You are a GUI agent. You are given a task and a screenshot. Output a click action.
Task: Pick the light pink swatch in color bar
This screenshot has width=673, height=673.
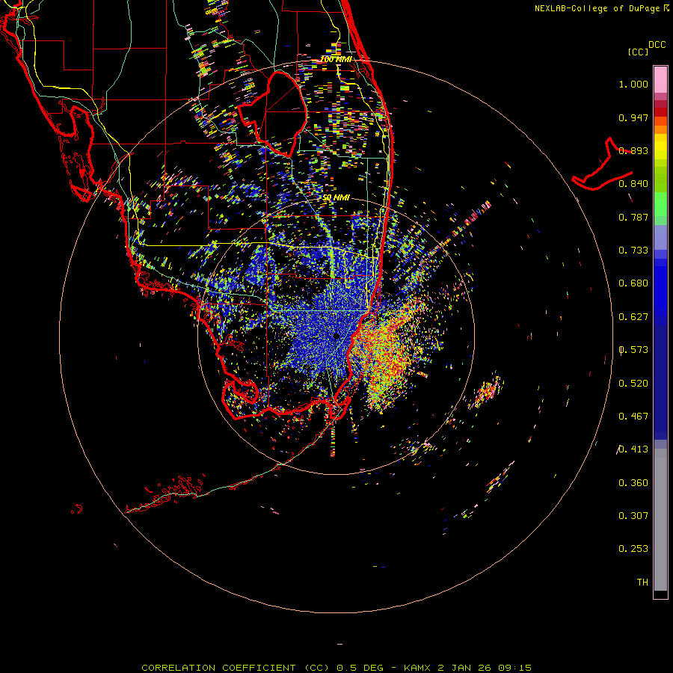click(x=660, y=80)
